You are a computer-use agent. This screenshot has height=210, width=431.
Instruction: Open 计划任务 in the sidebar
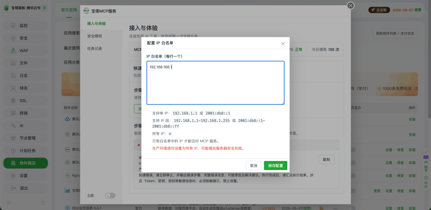point(26,151)
